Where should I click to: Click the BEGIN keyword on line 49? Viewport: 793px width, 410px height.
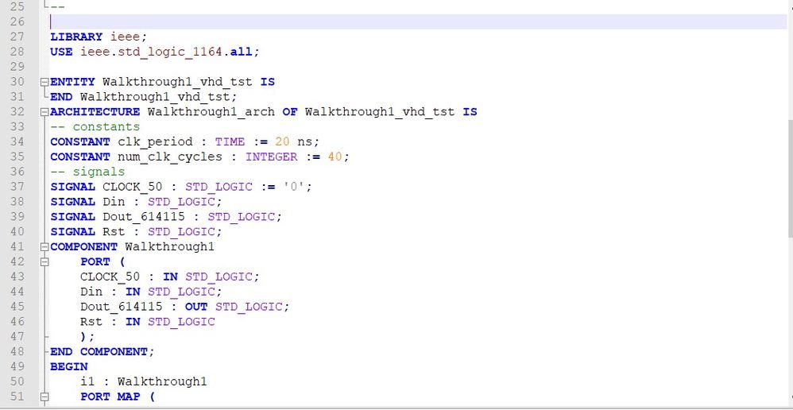click(69, 367)
